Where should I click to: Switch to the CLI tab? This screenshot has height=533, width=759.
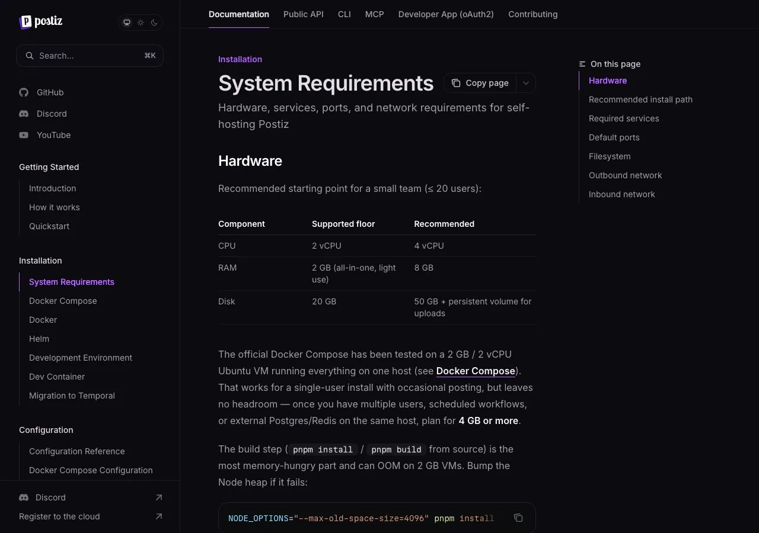(345, 14)
